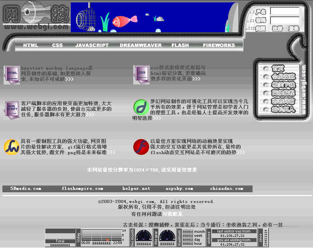Click the 'you are visiting from' label
This screenshot has height=248, width=313.
pyautogui.click(x=234, y=240)
